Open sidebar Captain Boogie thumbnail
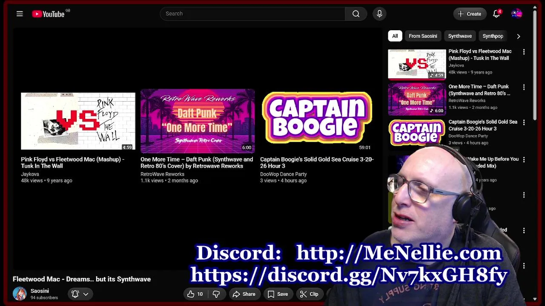The image size is (545, 306). (x=417, y=133)
